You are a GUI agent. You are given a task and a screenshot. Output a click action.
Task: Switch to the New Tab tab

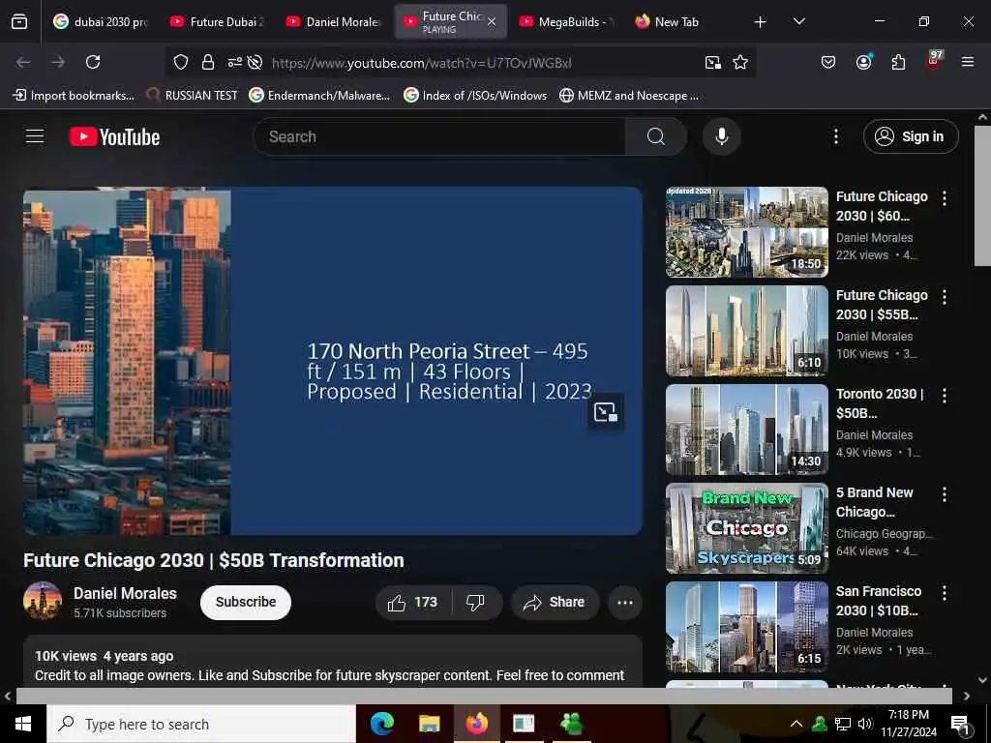[676, 21]
